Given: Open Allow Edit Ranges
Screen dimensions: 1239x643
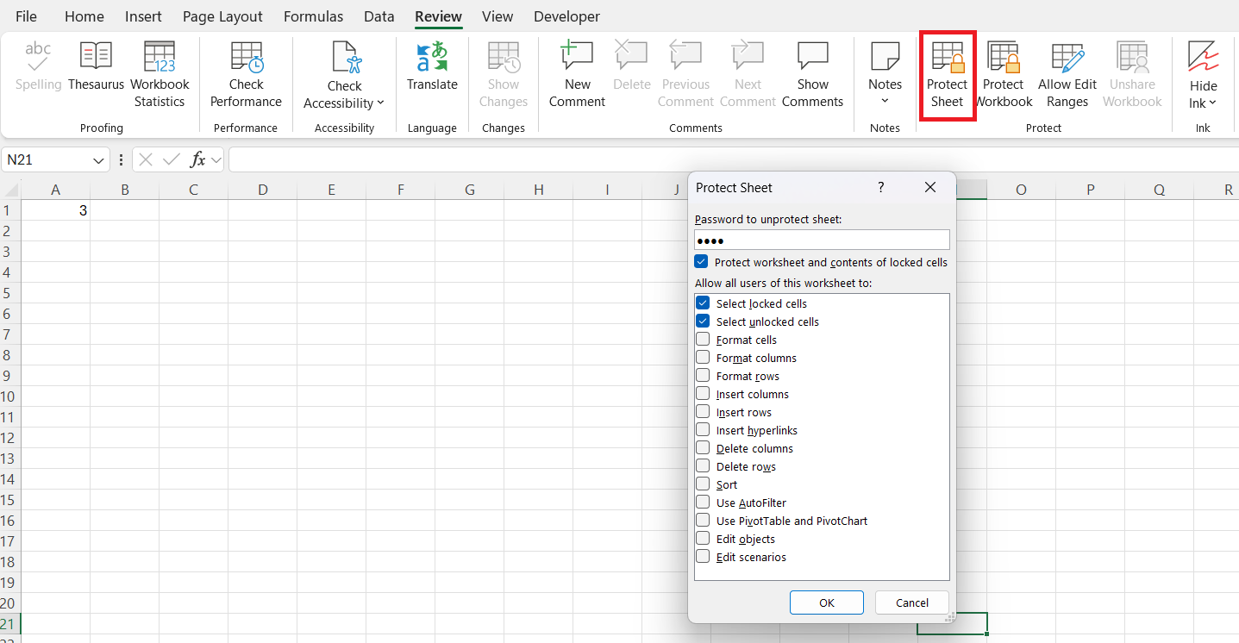Looking at the screenshot, I should coord(1067,76).
